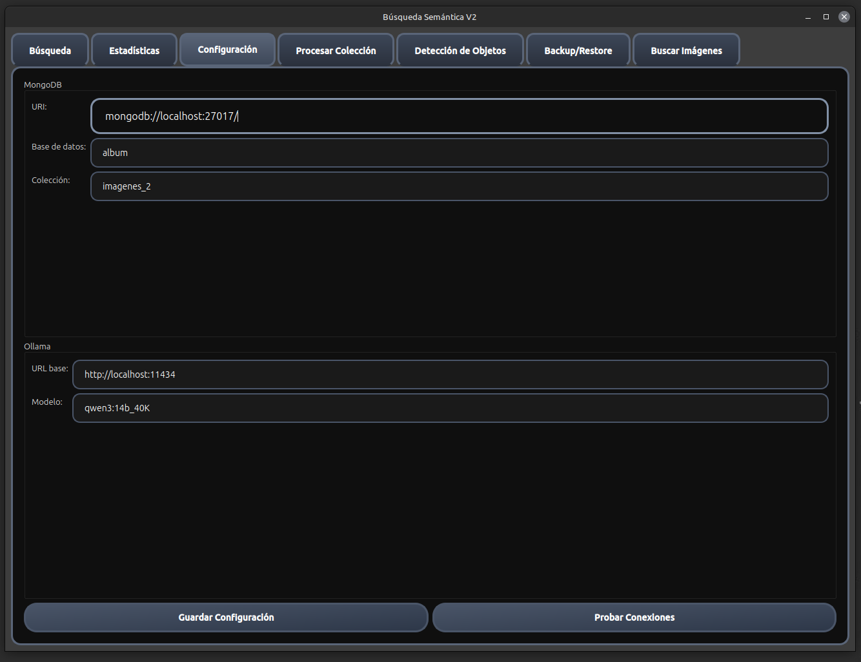Maximize the application window
Viewport: 861px width, 662px height.
point(826,17)
